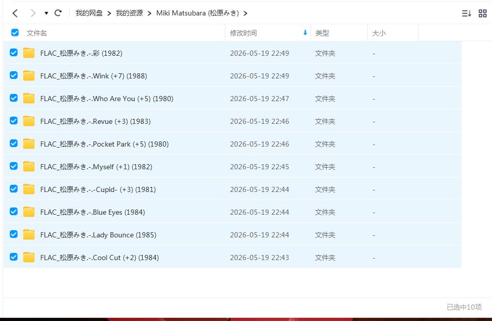
Task: Open the sort order icon
Action: tap(466, 13)
